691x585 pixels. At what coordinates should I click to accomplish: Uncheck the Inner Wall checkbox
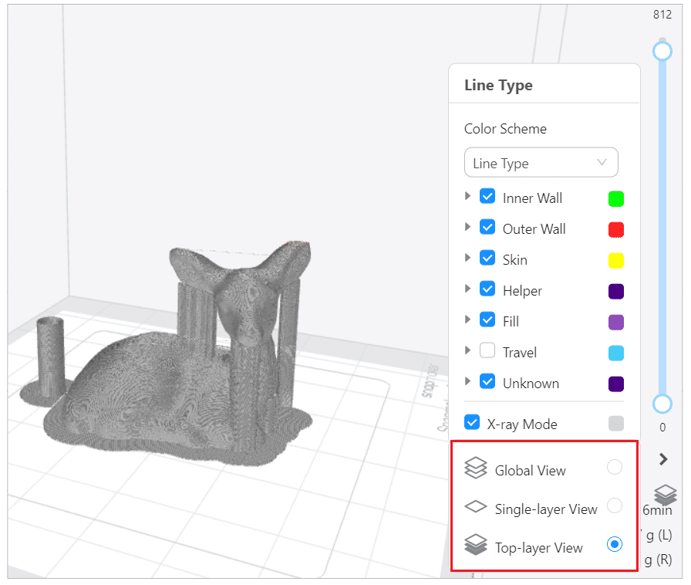coord(487,196)
